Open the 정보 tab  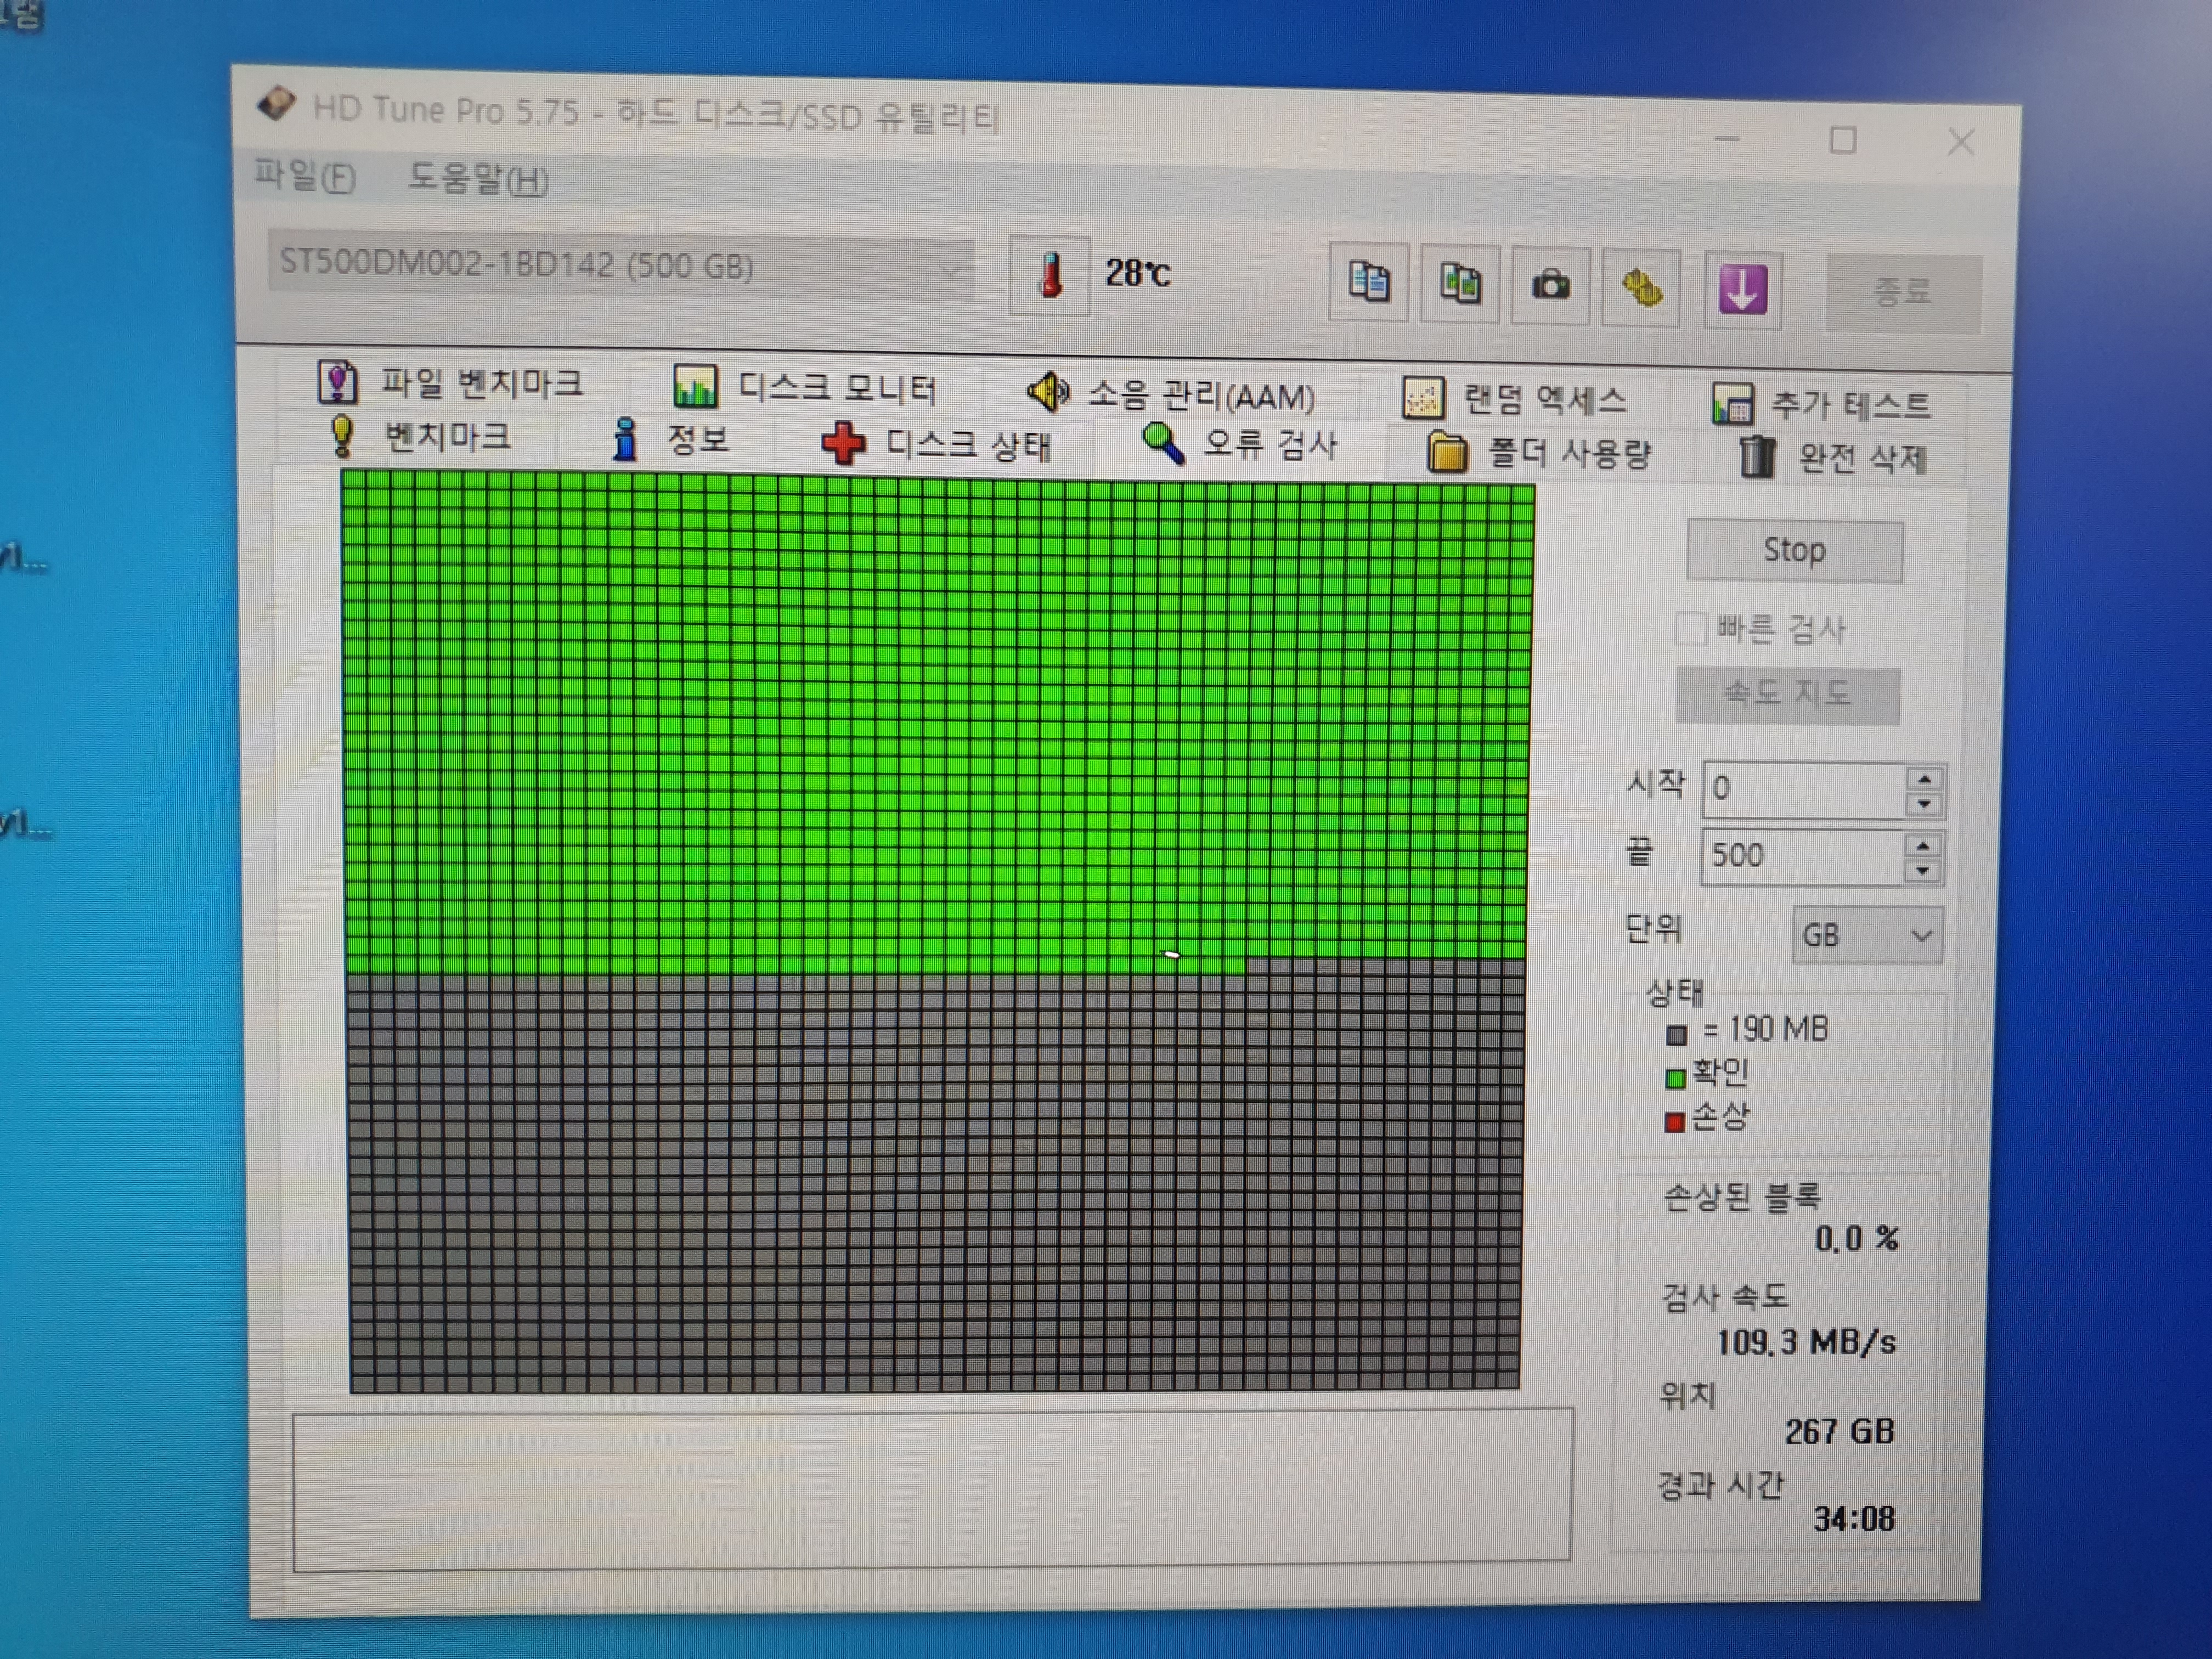[x=670, y=439]
